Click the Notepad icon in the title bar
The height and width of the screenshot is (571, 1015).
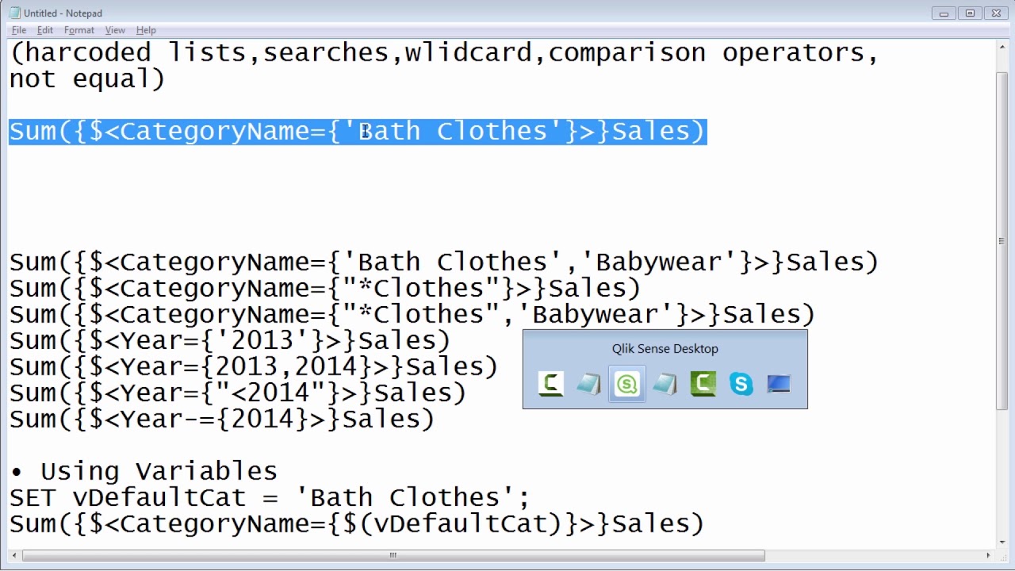[14, 13]
